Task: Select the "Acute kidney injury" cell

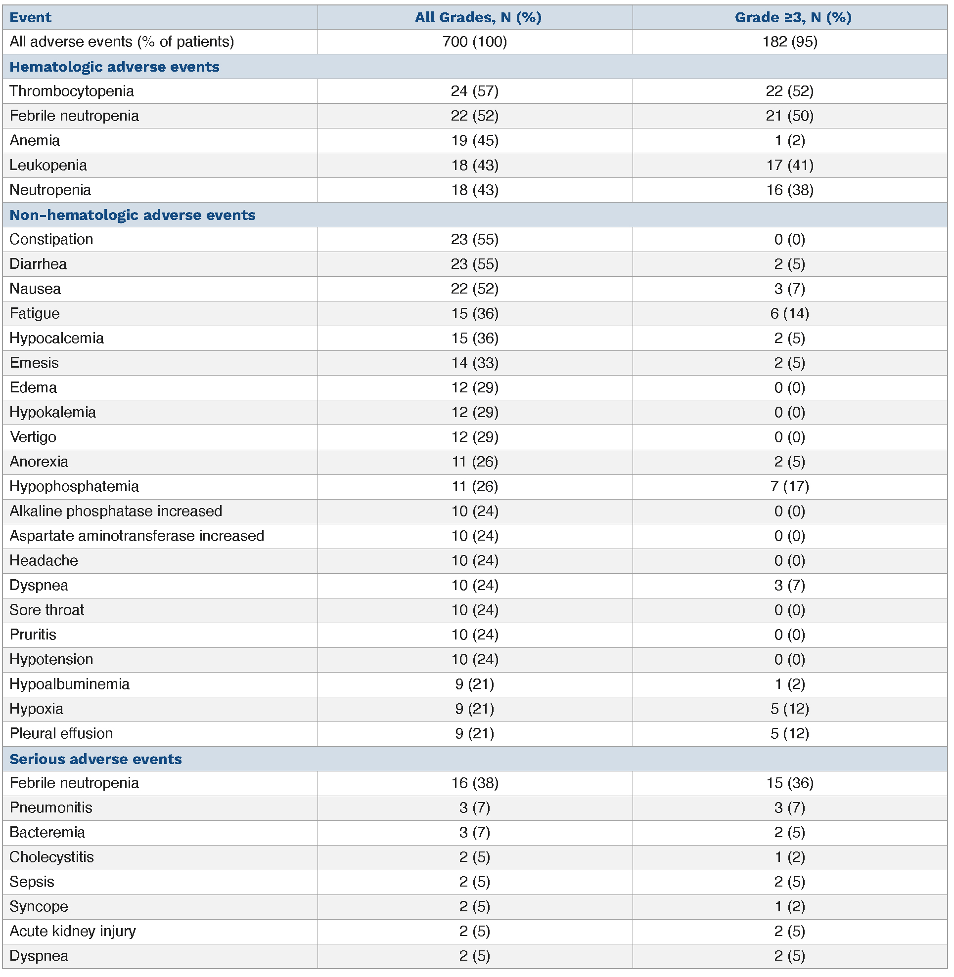Action: point(73,931)
